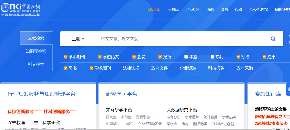The width and height of the screenshot is (290, 130).
Task: Switch the site to ENGLISH
Action: point(193,9)
